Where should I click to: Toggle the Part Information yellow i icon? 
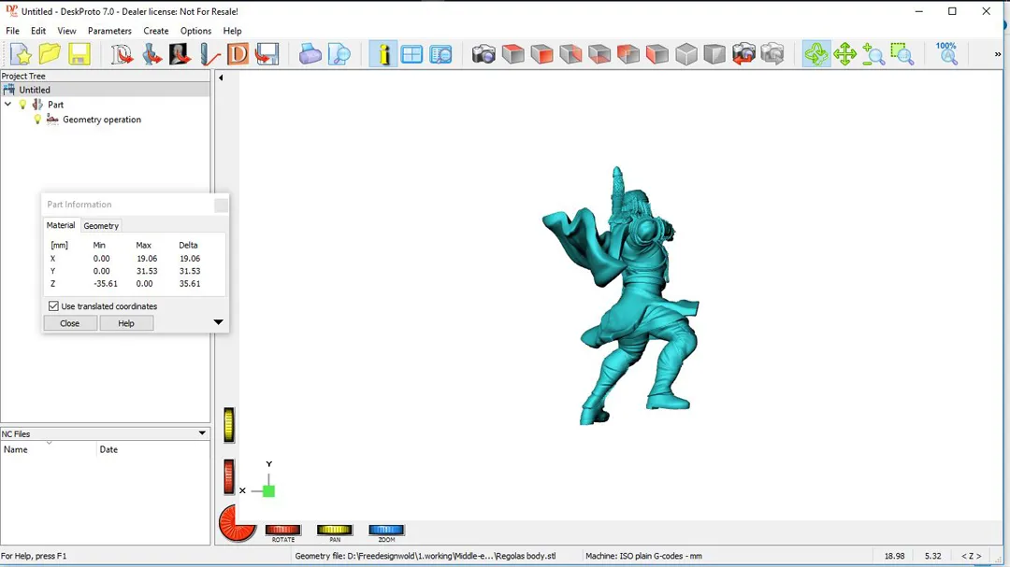click(383, 54)
